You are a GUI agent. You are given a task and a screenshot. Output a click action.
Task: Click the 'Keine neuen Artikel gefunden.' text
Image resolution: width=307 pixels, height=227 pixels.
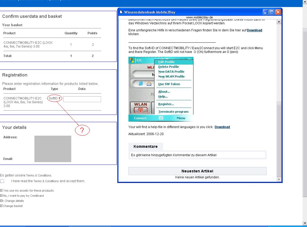pyautogui.click(x=197, y=177)
